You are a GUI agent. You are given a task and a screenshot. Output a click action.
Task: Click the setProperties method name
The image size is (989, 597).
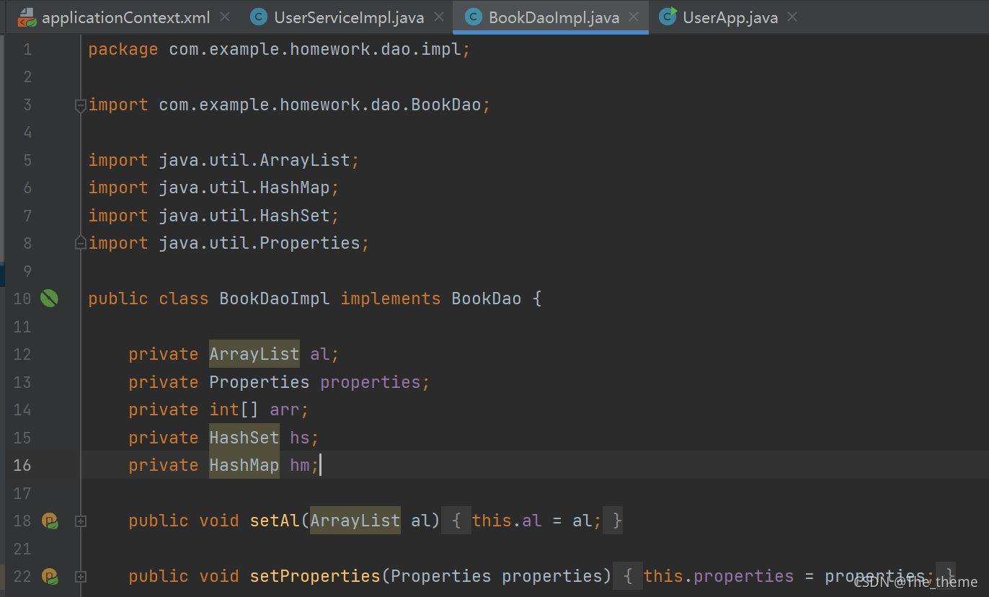coord(315,576)
